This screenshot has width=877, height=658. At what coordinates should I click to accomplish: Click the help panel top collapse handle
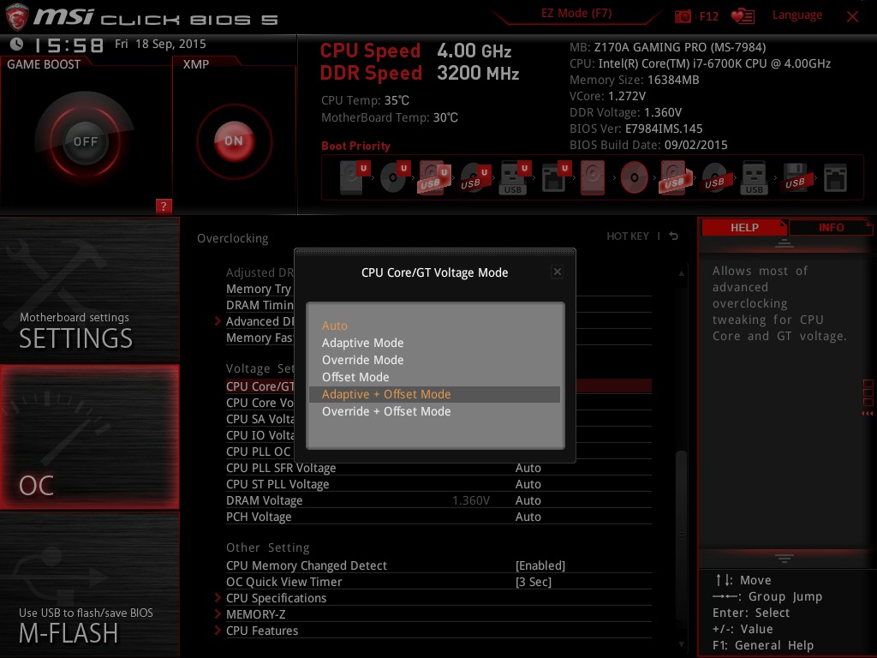785,243
